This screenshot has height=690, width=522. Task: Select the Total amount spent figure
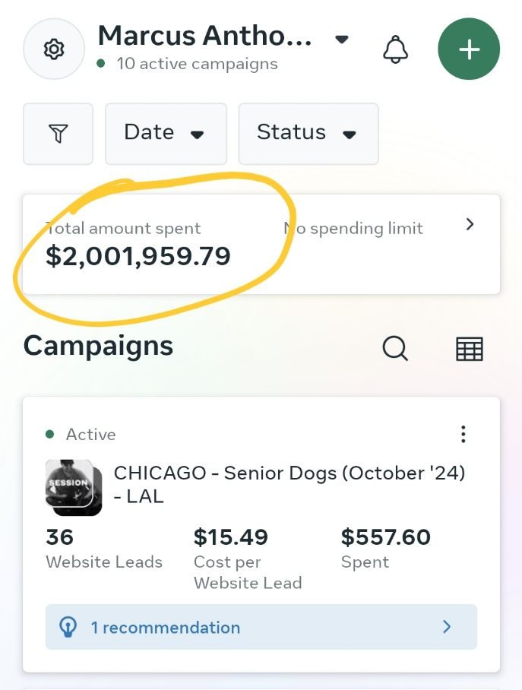[138, 256]
